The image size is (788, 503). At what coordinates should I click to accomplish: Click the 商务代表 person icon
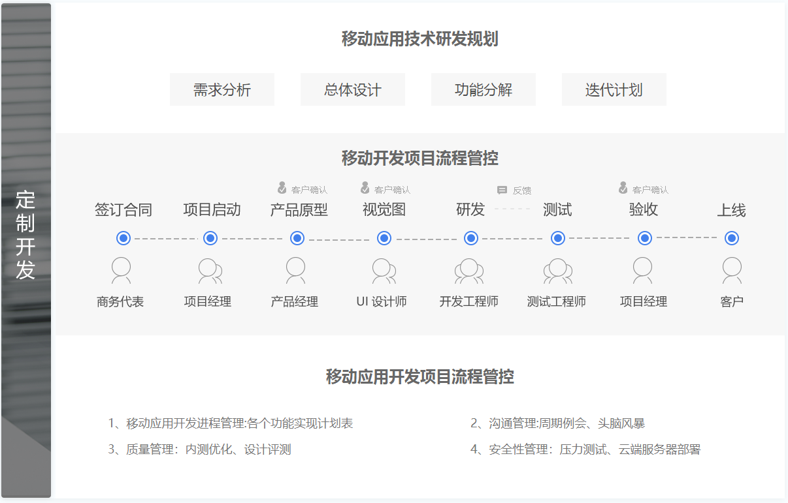pyautogui.click(x=121, y=270)
